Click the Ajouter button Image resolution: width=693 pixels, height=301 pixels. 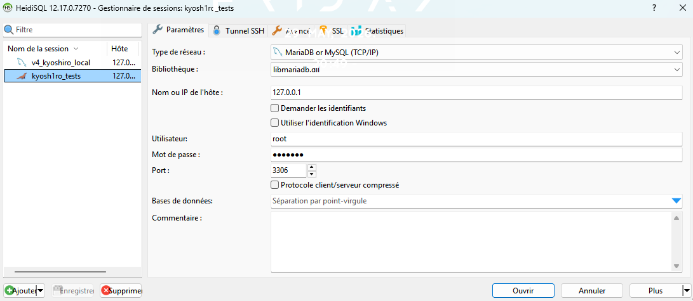(20, 291)
